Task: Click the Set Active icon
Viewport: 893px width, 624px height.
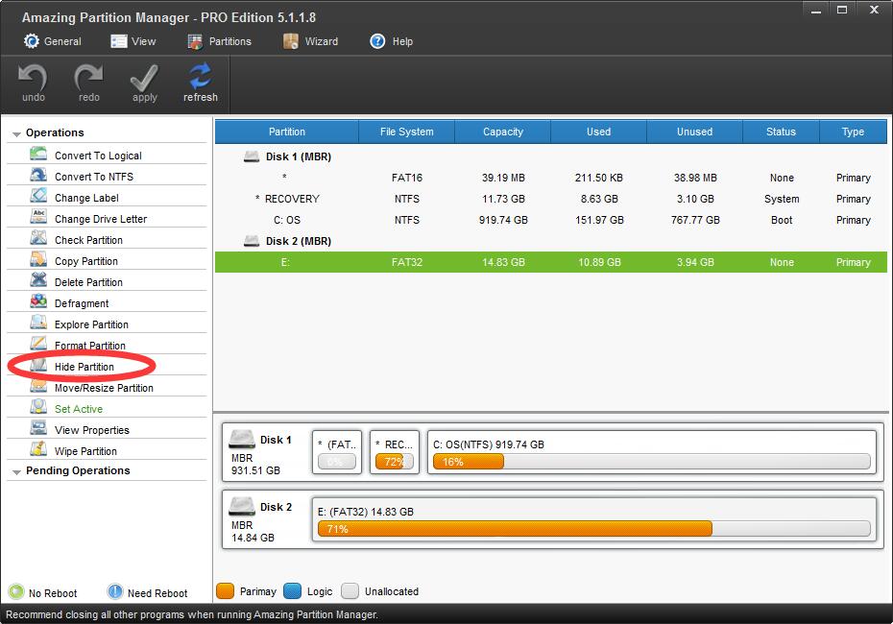Action: click(x=38, y=407)
